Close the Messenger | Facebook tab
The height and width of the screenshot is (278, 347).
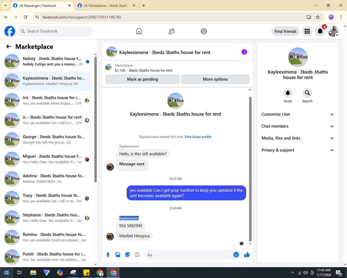(69, 5)
